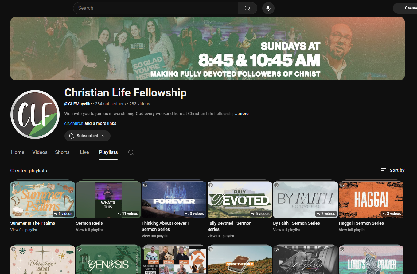The width and height of the screenshot is (417, 274).
Task: Open Christmas Isaiah playlist thumbnail
Action: tap(43, 260)
